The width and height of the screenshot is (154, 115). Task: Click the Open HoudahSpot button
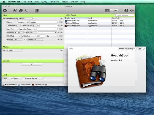127,49
